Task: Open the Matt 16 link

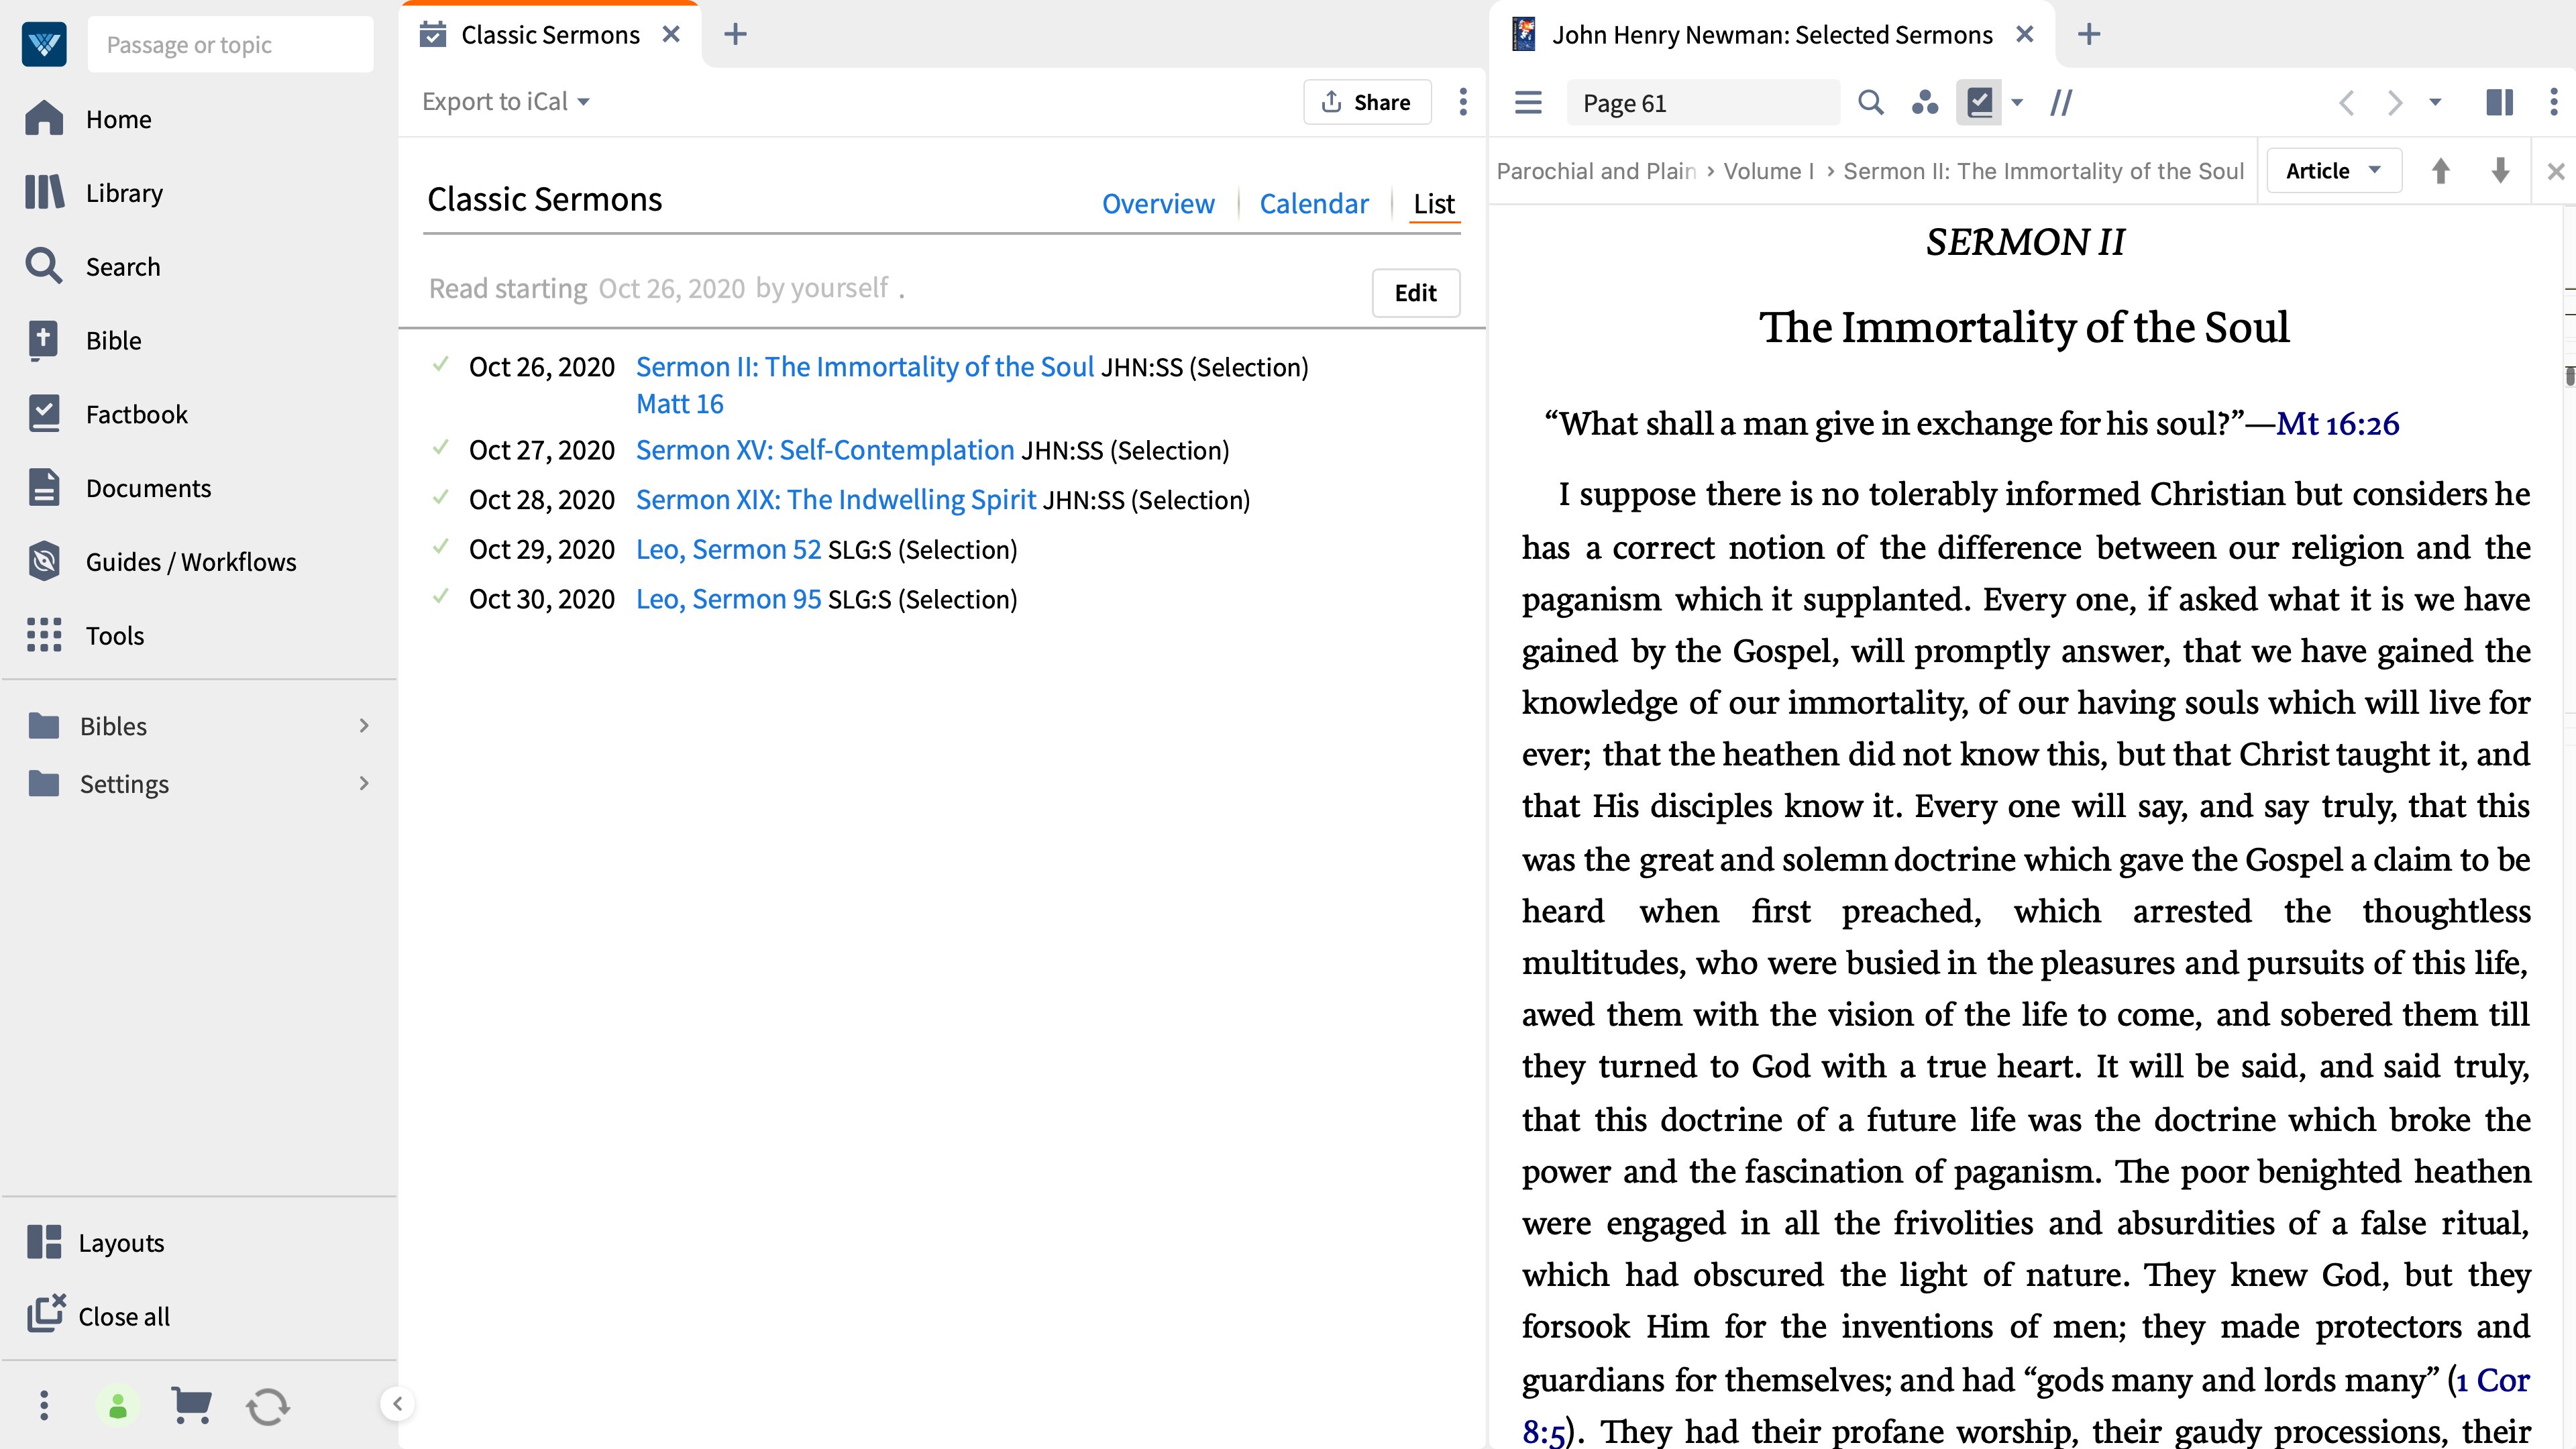Action: (x=679, y=404)
